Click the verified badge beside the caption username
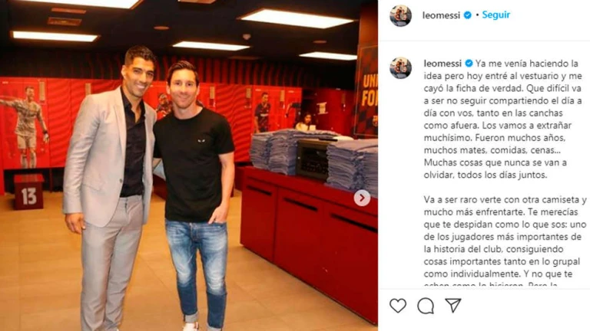590x331 pixels. click(x=469, y=63)
